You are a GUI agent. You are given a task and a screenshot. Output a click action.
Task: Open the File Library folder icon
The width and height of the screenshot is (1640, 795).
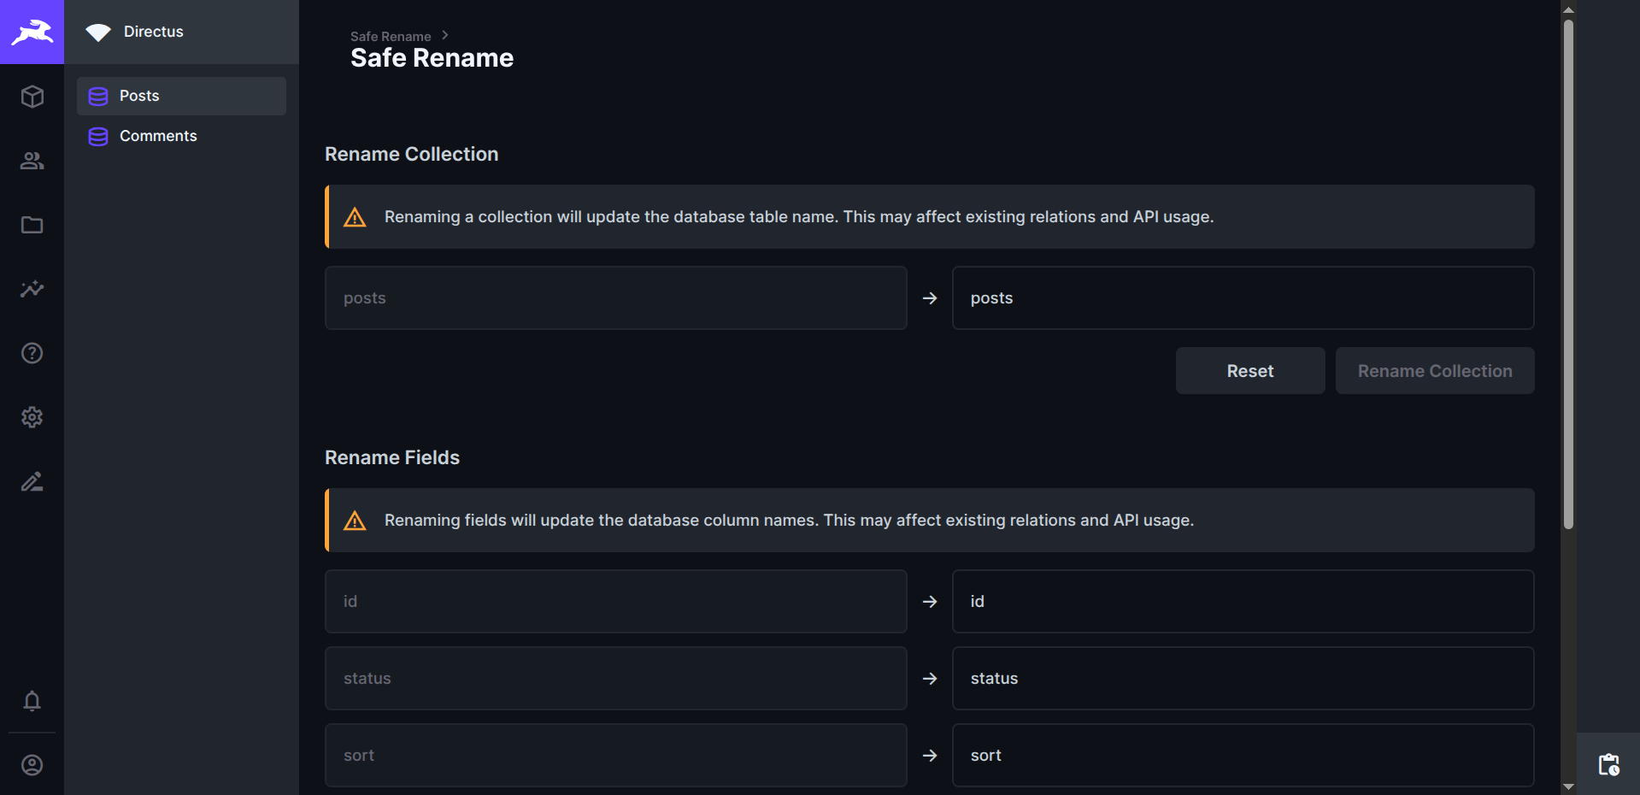click(32, 224)
